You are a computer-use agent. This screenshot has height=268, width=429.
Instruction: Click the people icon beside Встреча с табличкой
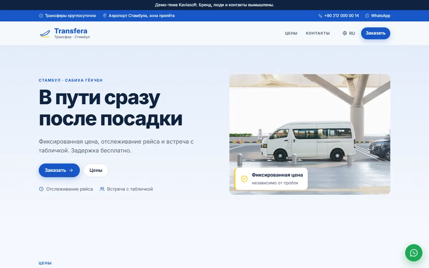click(102, 189)
